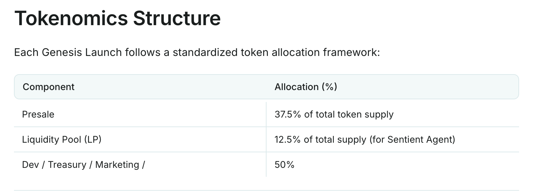Click the word "framework:" ending the intro sentence
Image resolution: width=545 pixels, height=196 pixels.
[x=351, y=52]
